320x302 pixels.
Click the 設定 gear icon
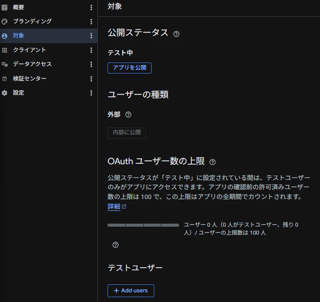pyautogui.click(x=4, y=93)
